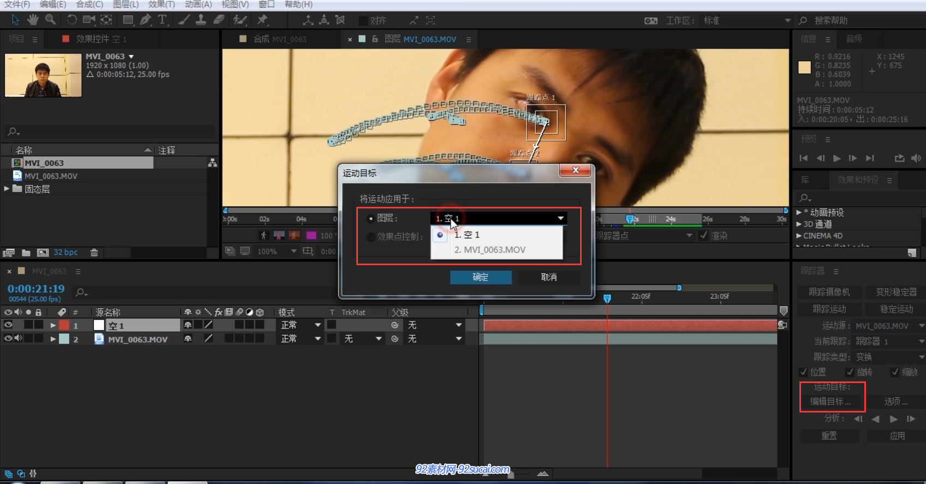Screen dimensions: 926x484
Task: Analyze forward in Tracker panel
Action: (893, 419)
